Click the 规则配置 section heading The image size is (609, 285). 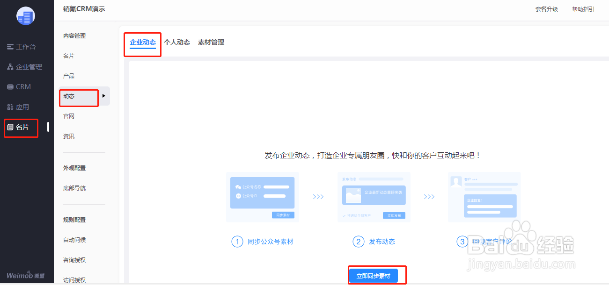pos(74,220)
